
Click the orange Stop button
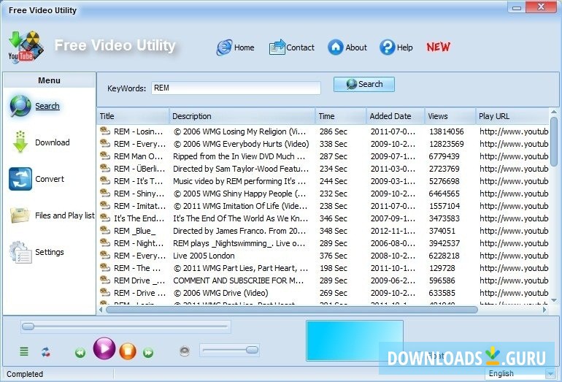click(128, 351)
